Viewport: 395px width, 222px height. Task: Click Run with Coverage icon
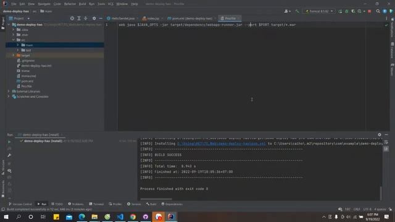353,11
